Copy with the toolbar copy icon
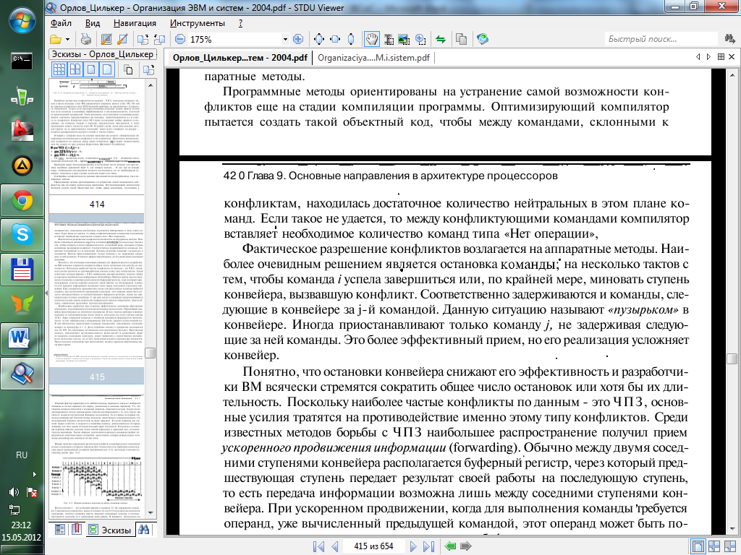Viewport: 741px width, 555px height. tap(461, 39)
